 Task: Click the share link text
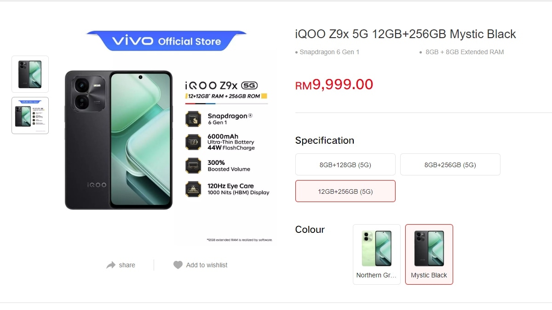[x=127, y=265]
